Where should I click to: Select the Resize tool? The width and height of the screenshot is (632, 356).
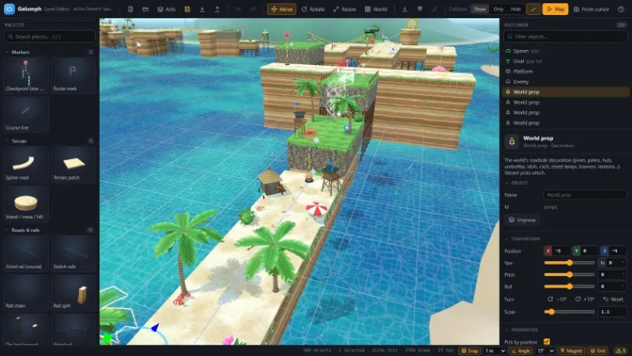click(x=344, y=9)
